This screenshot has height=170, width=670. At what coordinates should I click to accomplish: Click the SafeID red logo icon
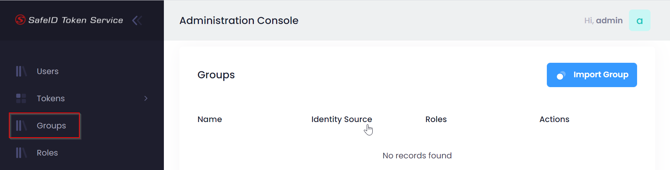20,20
